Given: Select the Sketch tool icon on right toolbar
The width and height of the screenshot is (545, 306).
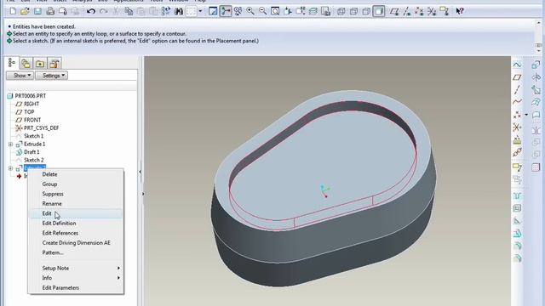Looking at the screenshot, I should 517,65.
